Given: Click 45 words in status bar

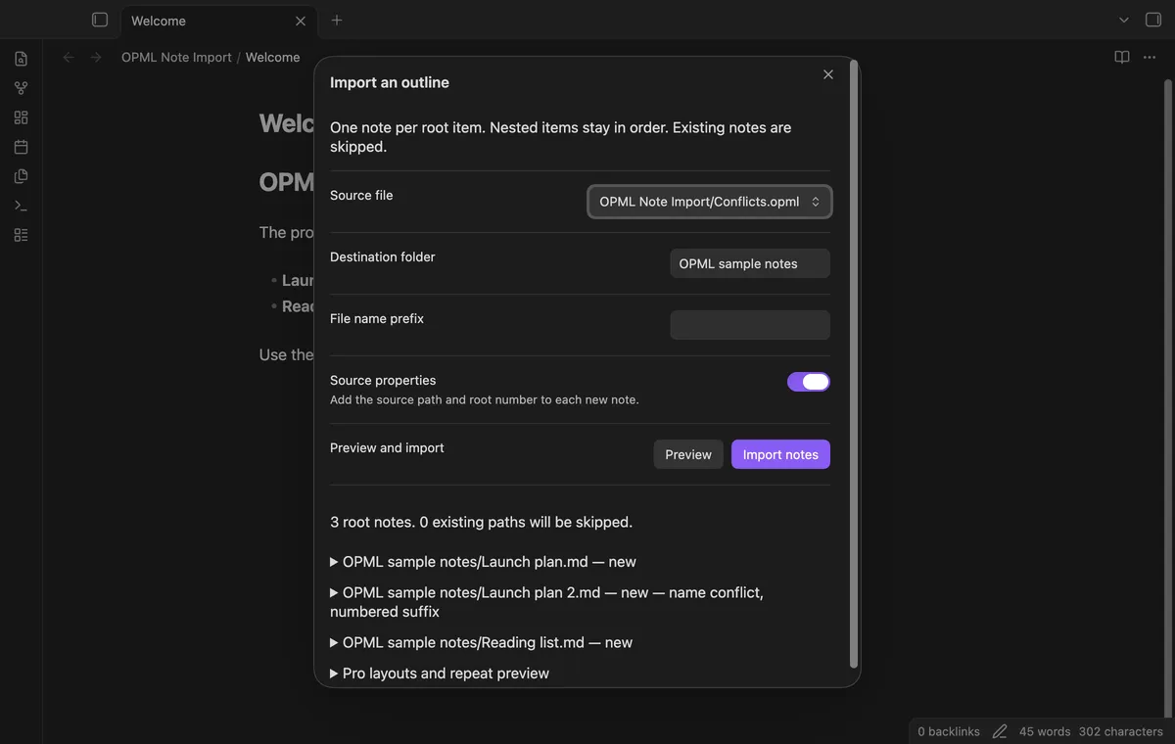Looking at the screenshot, I should pyautogui.click(x=1045, y=731).
